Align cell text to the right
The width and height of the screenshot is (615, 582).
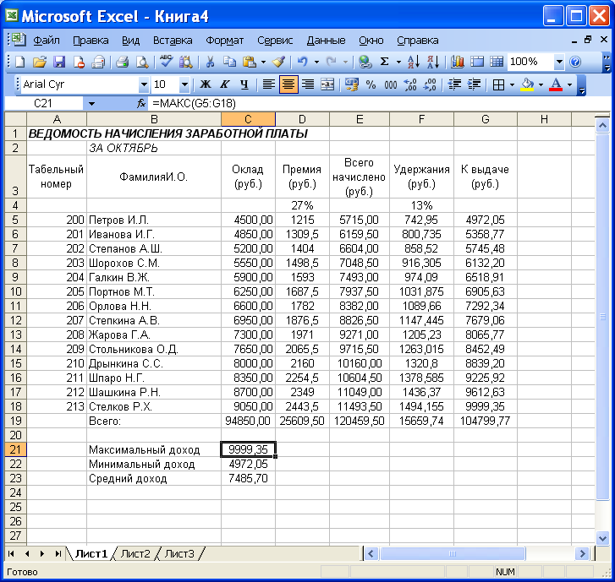pyautogui.click(x=308, y=84)
